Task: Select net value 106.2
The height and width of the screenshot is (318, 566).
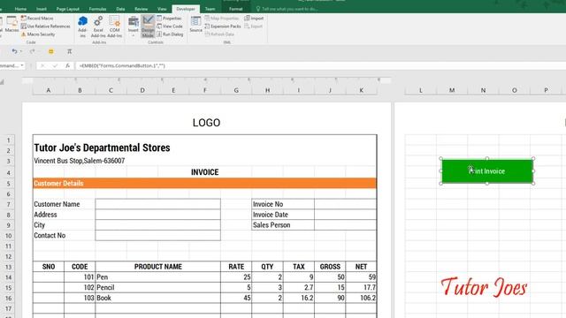Action: click(x=361, y=298)
